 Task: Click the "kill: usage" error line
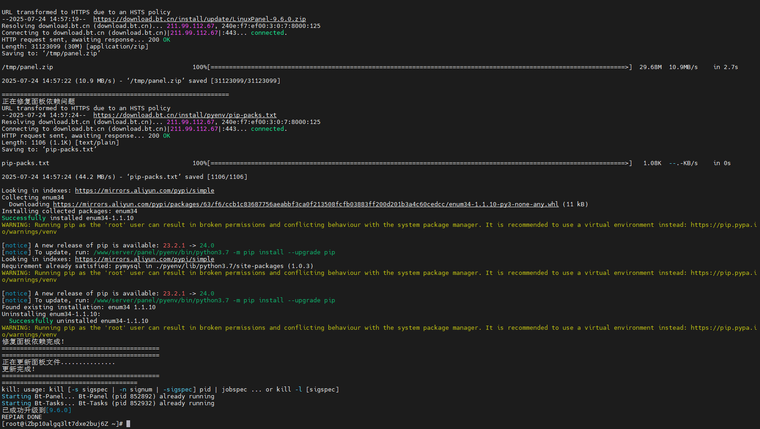click(x=170, y=390)
